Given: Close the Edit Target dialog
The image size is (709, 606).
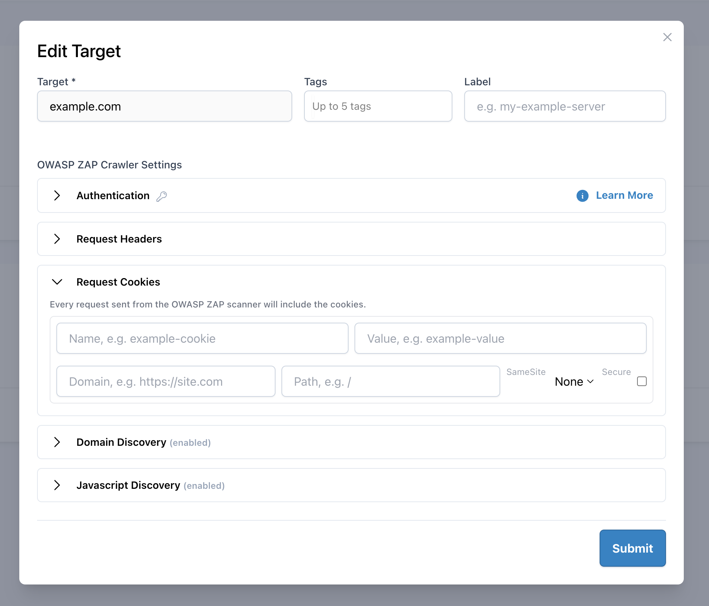Looking at the screenshot, I should [x=667, y=37].
